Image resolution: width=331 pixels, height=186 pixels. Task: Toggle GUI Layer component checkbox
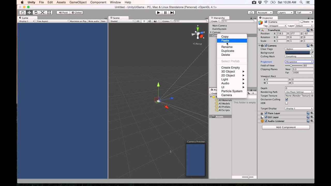coord(266,117)
